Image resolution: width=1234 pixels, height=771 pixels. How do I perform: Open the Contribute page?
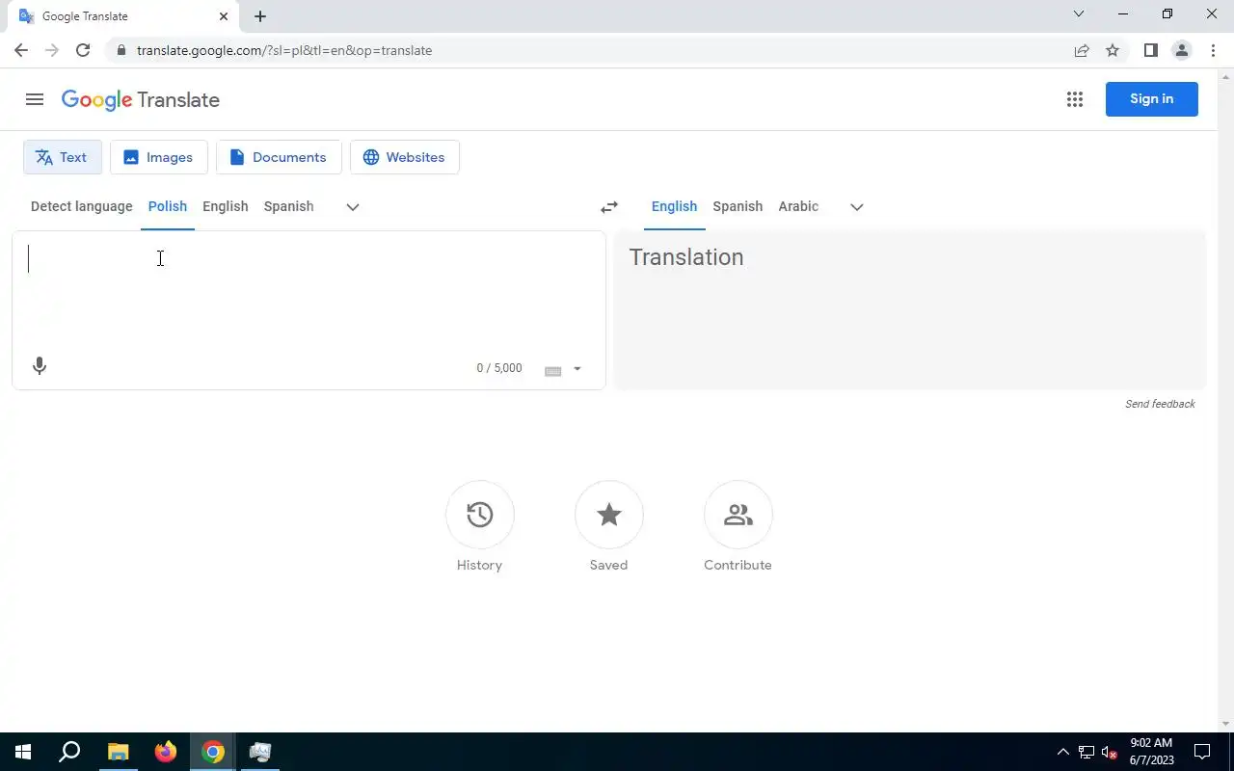pyautogui.click(x=738, y=515)
